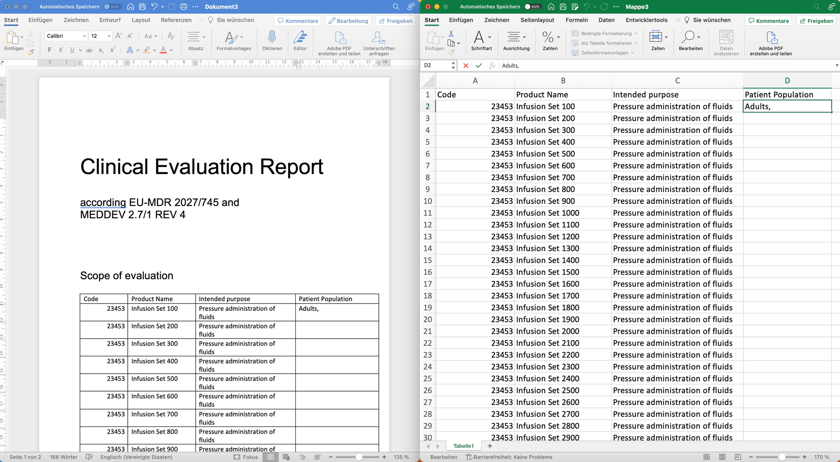Viewport: 840px width, 462px height.
Task: Click the fx insert function icon
Action: click(493, 66)
